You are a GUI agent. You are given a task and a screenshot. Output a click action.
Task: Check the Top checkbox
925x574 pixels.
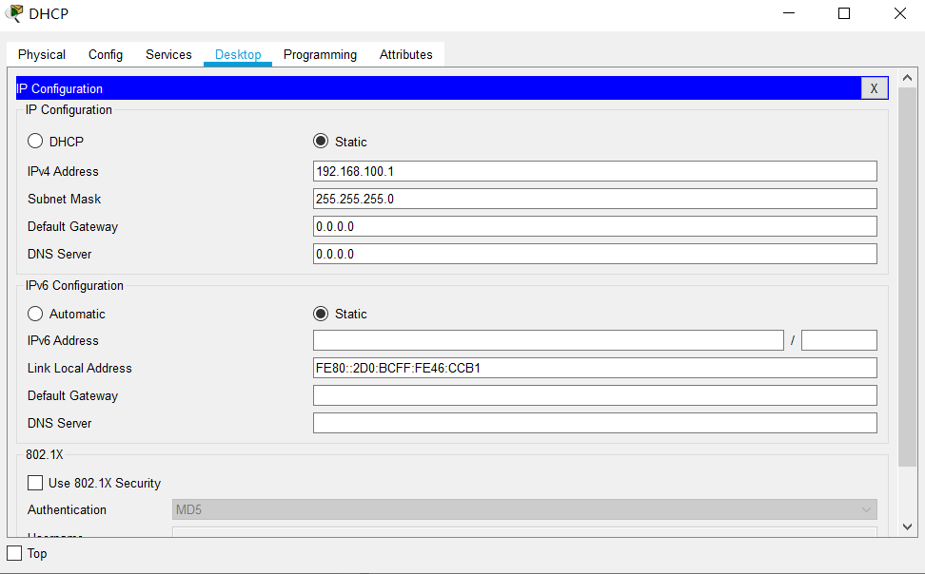coord(14,553)
